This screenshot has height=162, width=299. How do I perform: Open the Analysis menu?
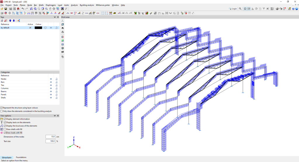[74, 5]
